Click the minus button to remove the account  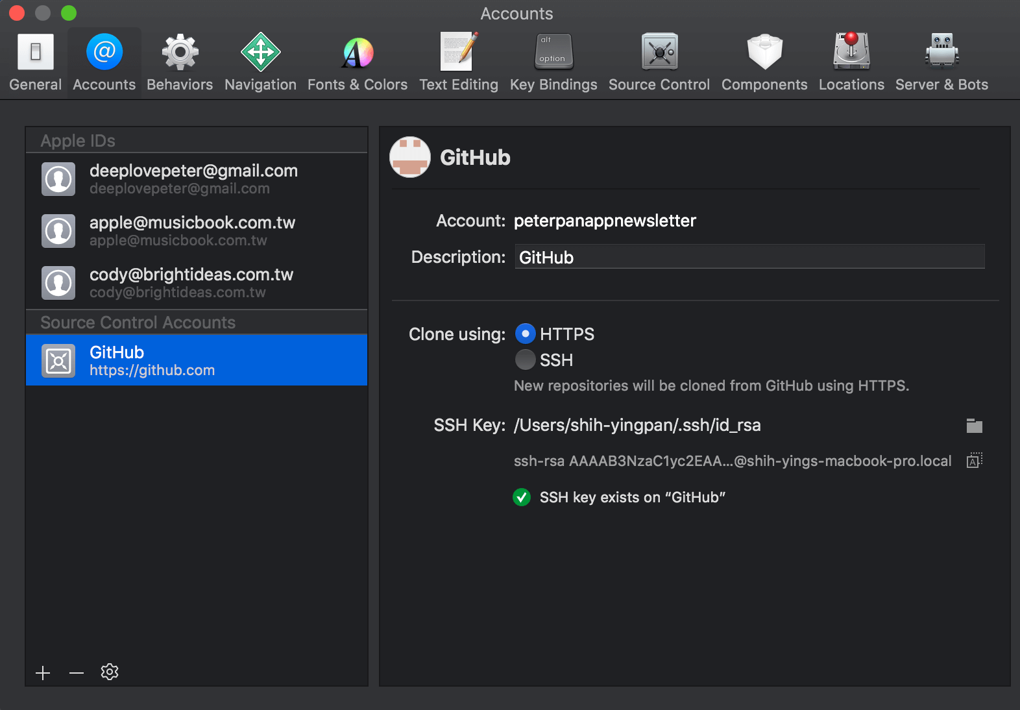(x=77, y=673)
